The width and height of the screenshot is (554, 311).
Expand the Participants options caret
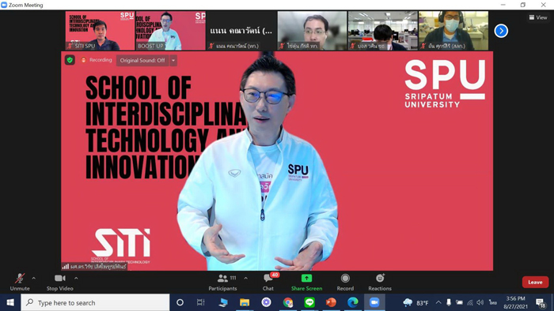tap(245, 279)
